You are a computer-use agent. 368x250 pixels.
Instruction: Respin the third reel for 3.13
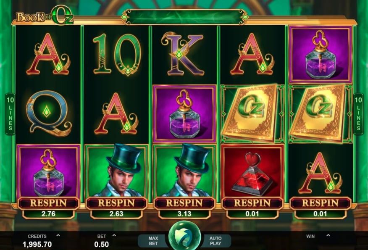point(184,203)
